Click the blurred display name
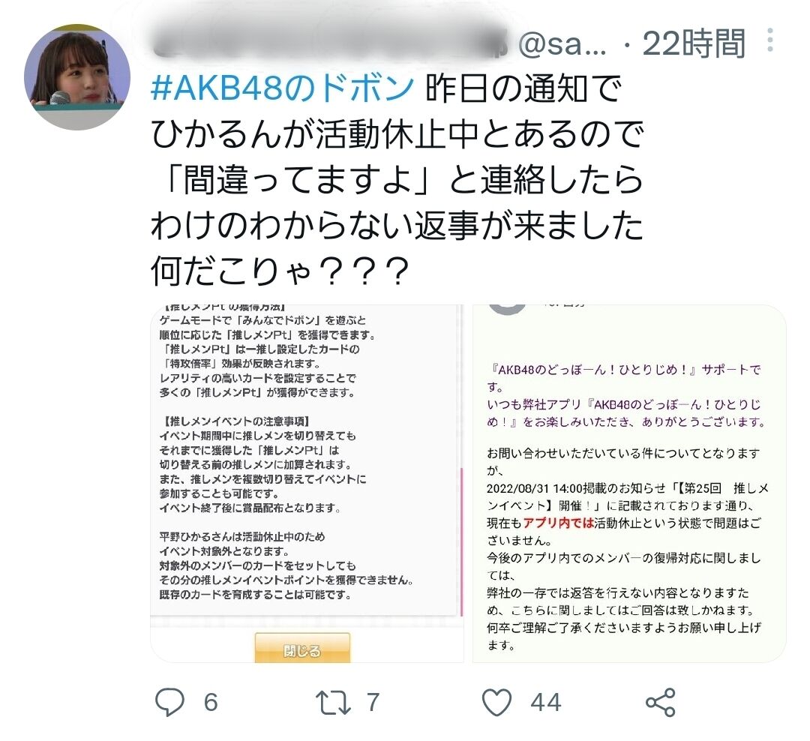810x741 pixels. tap(331, 41)
